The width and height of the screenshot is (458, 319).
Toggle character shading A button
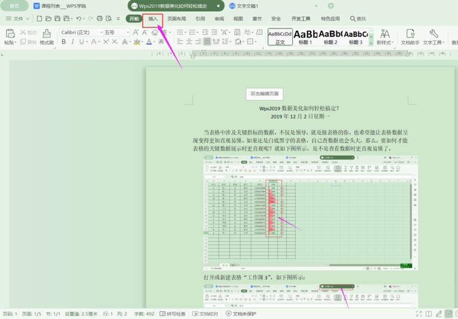coord(161,42)
